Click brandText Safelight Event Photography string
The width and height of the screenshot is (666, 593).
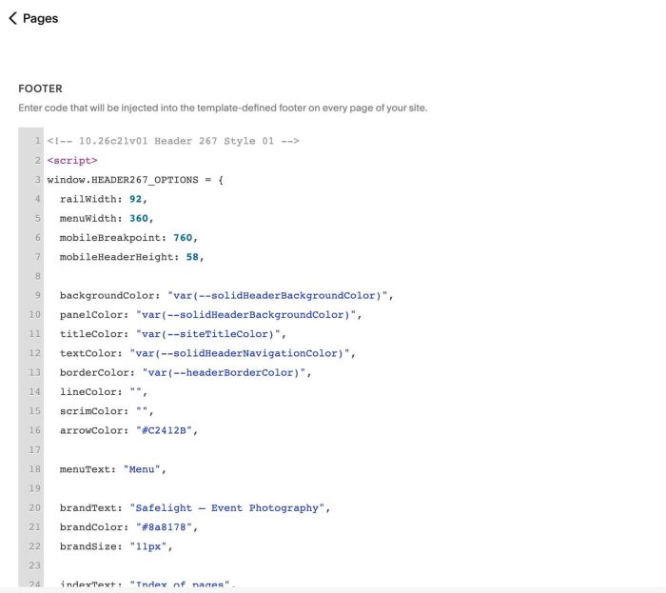click(227, 508)
